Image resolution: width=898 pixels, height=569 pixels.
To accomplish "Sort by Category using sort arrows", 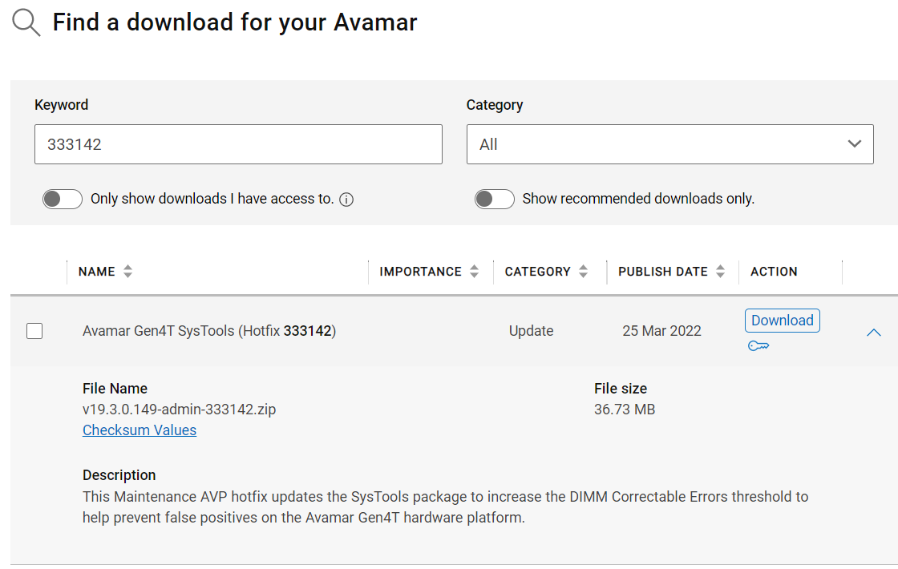I will [x=583, y=272].
